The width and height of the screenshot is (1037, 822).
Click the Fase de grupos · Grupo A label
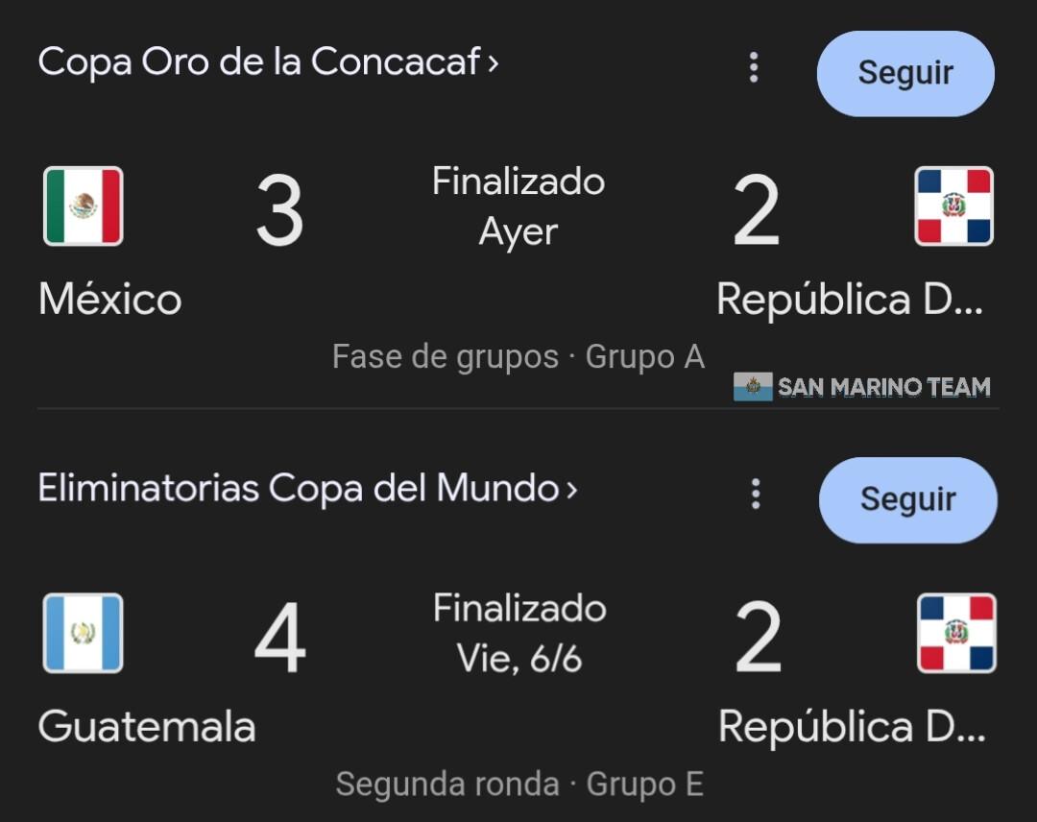point(518,357)
